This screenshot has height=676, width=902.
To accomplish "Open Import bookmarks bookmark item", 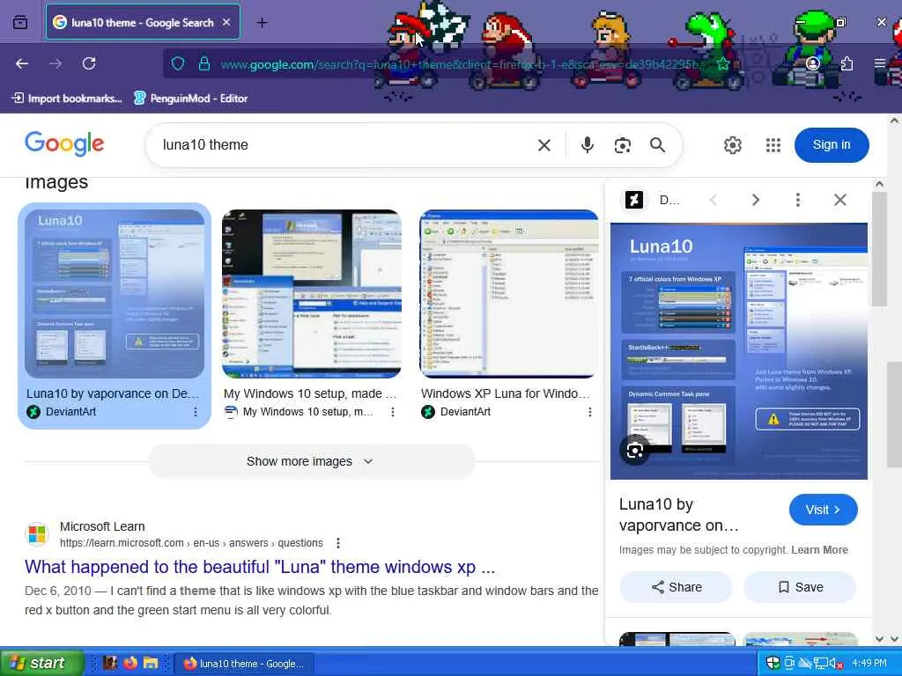I will (67, 99).
